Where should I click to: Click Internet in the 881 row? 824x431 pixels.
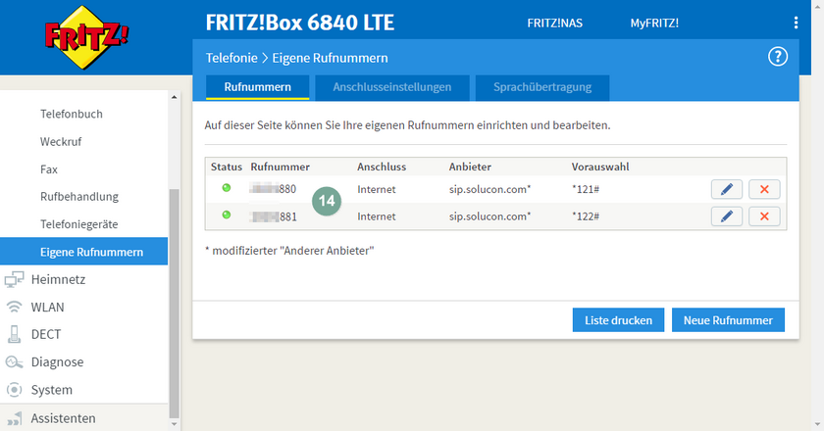377,216
